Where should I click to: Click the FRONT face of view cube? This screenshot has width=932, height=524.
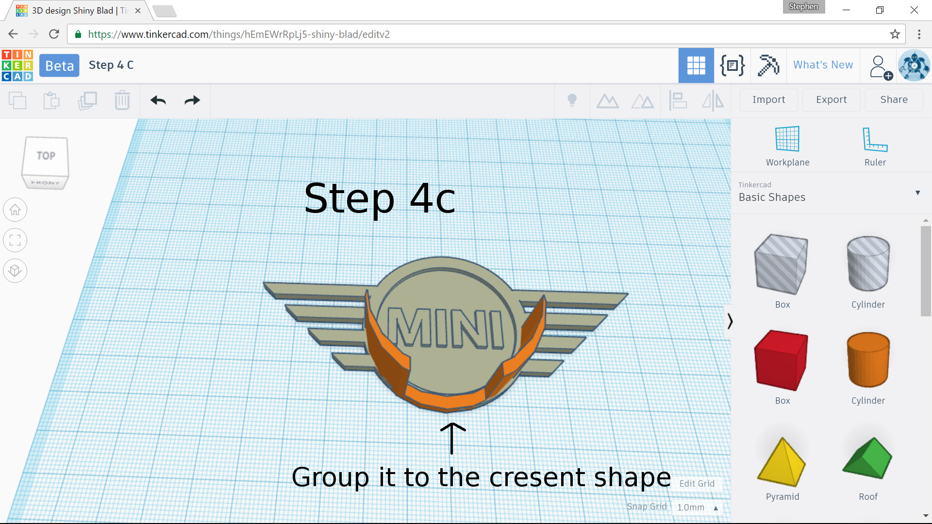pos(45,183)
